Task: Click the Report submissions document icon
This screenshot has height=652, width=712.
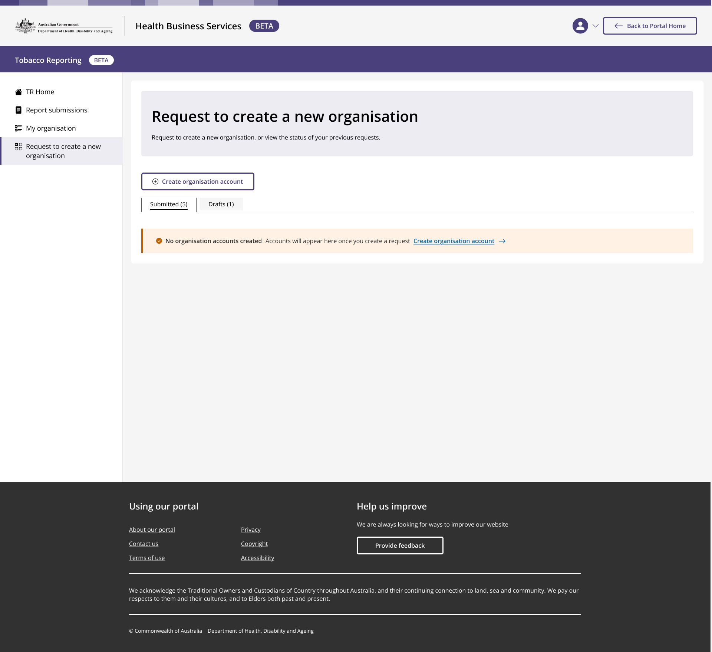Action: click(18, 110)
